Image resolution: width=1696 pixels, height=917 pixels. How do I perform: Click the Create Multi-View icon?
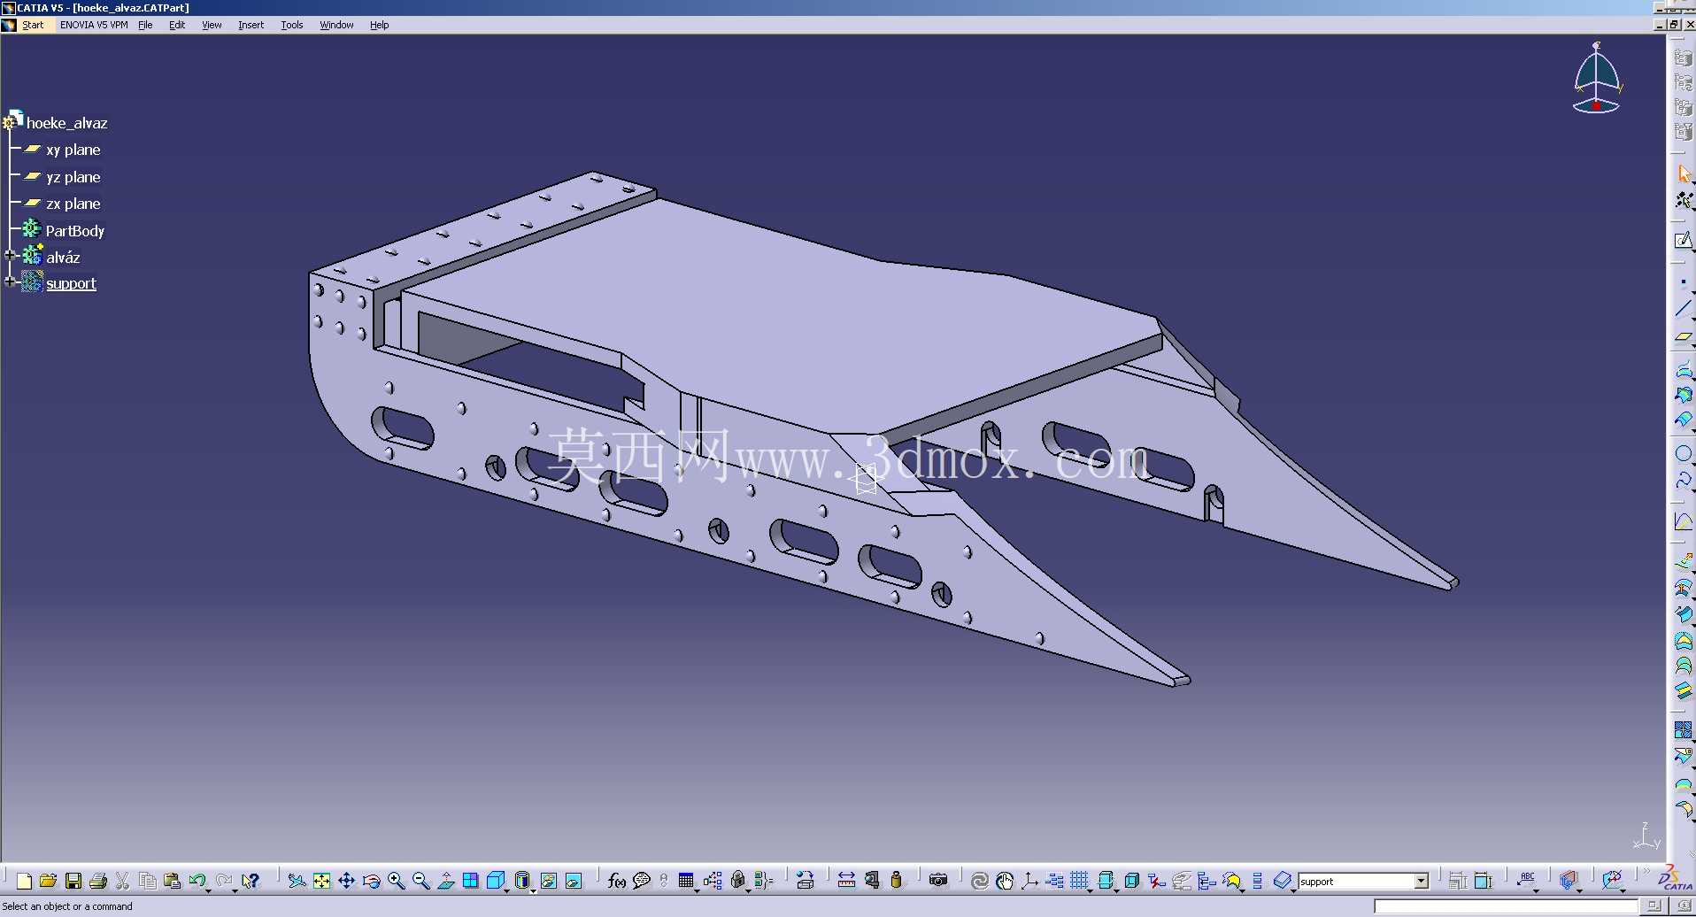click(x=470, y=881)
